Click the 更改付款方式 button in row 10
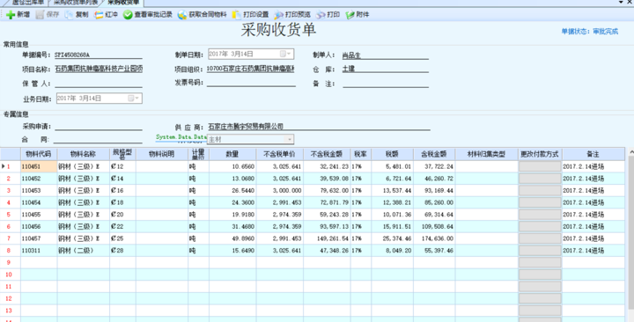634x322 pixels. point(540,274)
